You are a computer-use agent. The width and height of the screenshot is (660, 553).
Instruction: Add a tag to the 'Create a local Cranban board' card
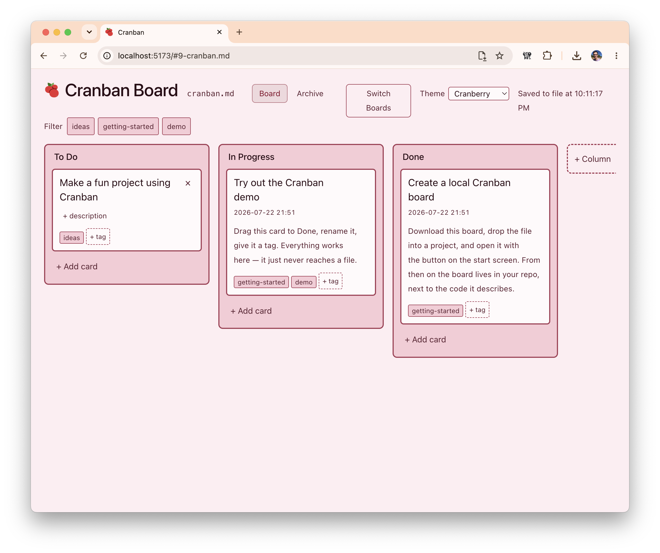pos(477,310)
